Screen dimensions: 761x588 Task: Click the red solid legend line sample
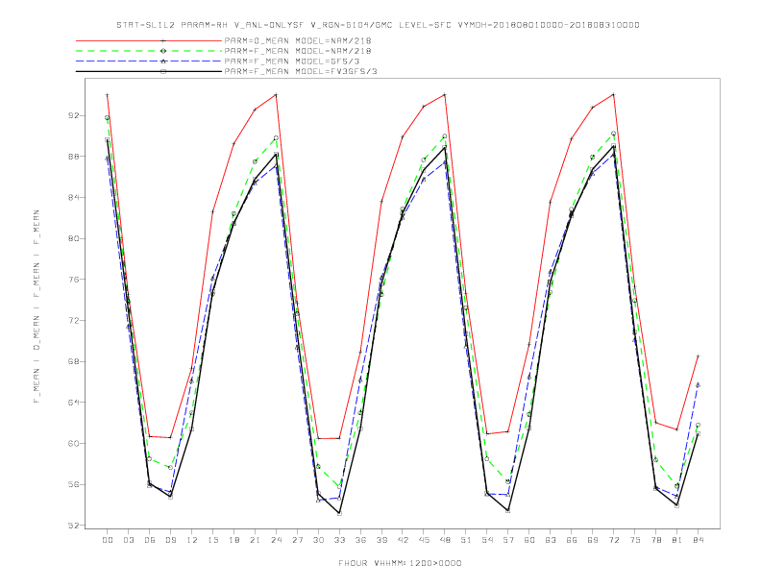149,40
